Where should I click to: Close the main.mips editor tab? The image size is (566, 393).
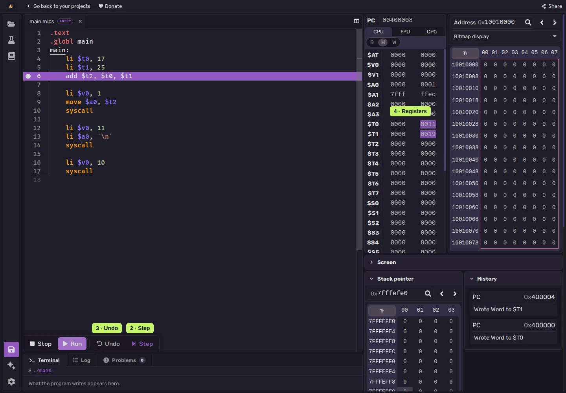(x=80, y=21)
